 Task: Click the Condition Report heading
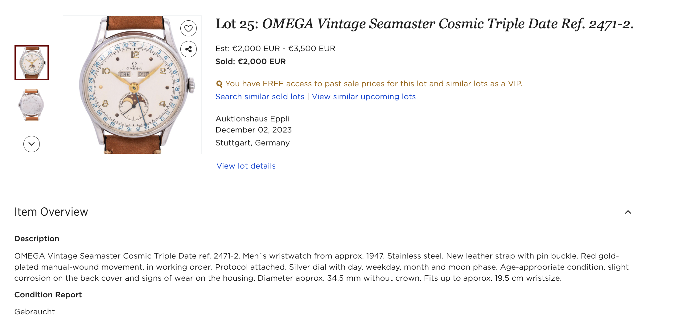(48, 295)
